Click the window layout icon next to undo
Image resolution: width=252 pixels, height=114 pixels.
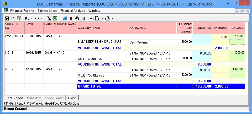19,18
